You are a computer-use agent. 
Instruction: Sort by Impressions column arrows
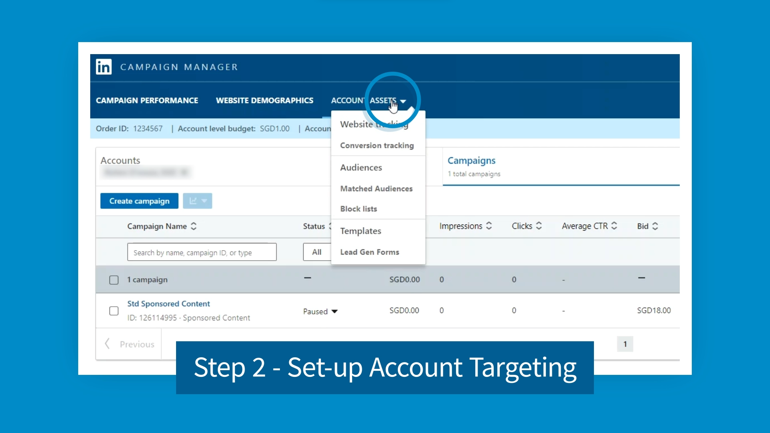[489, 226]
